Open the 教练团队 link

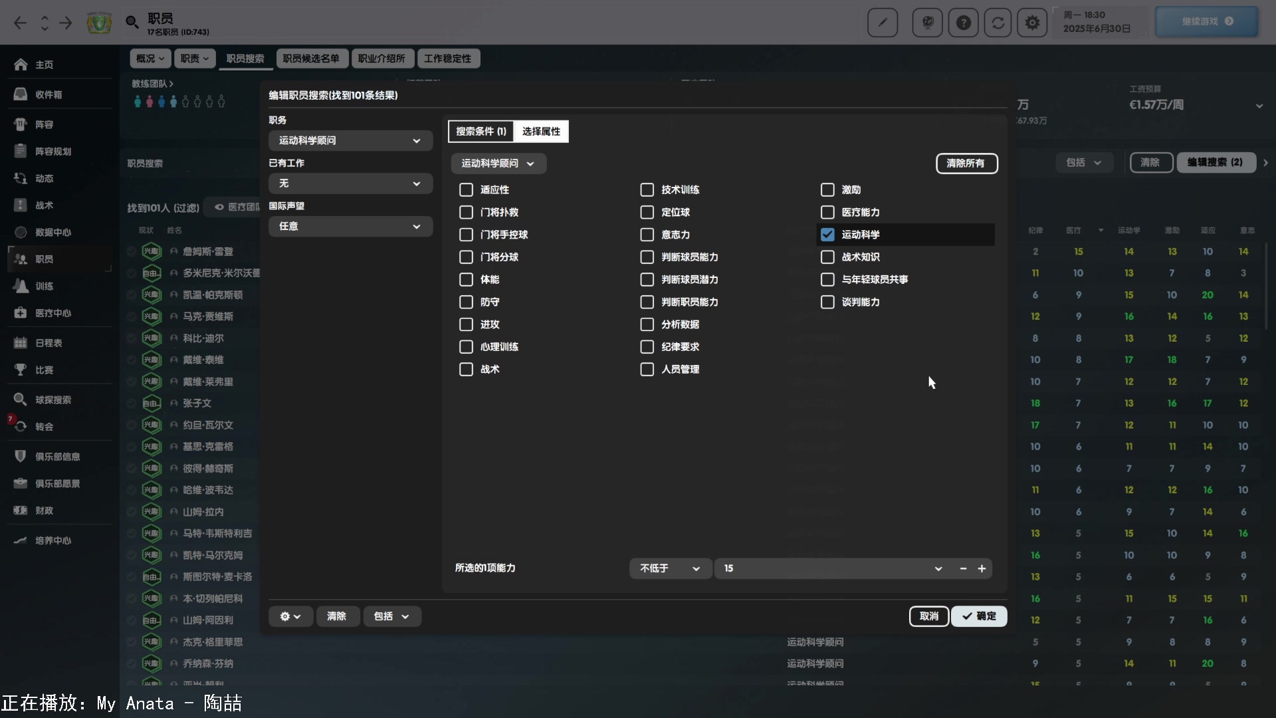(x=152, y=84)
